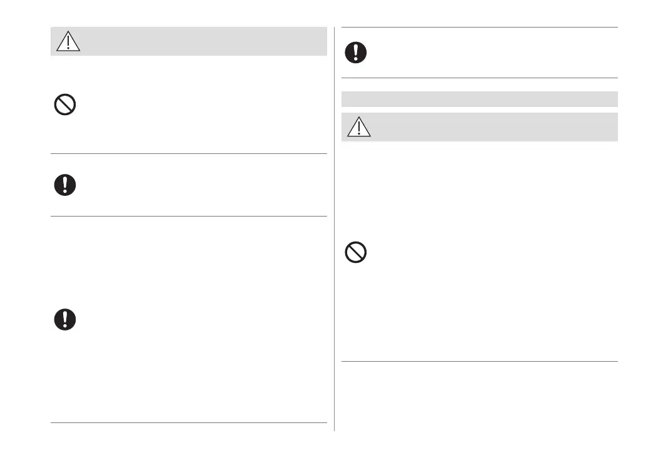Image resolution: width=668 pixels, height=475 pixels.
Task: Select the prohibition symbol in the left column
Action: [64, 105]
